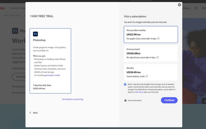Open the apps grid icon in the header
This screenshot has height=129, width=206.
click(x=195, y=8)
